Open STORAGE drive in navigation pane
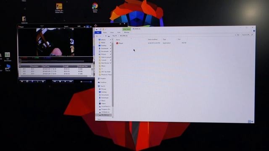Screen dimensions: 269x151 pyautogui.click(x=105, y=112)
